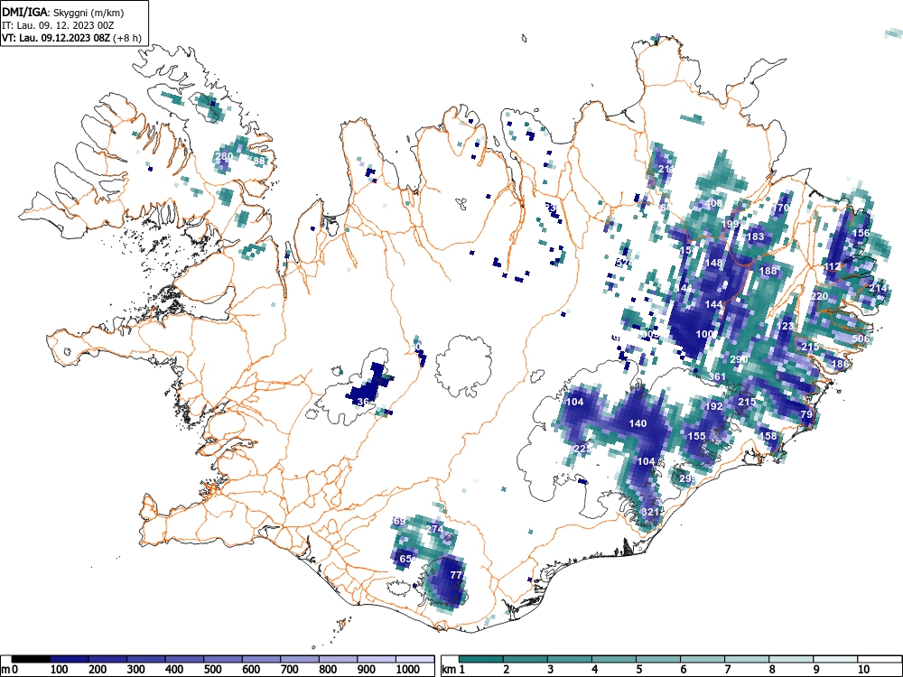Click the visibility value 148 in the east
This screenshot has width=903, height=677.
(713, 263)
